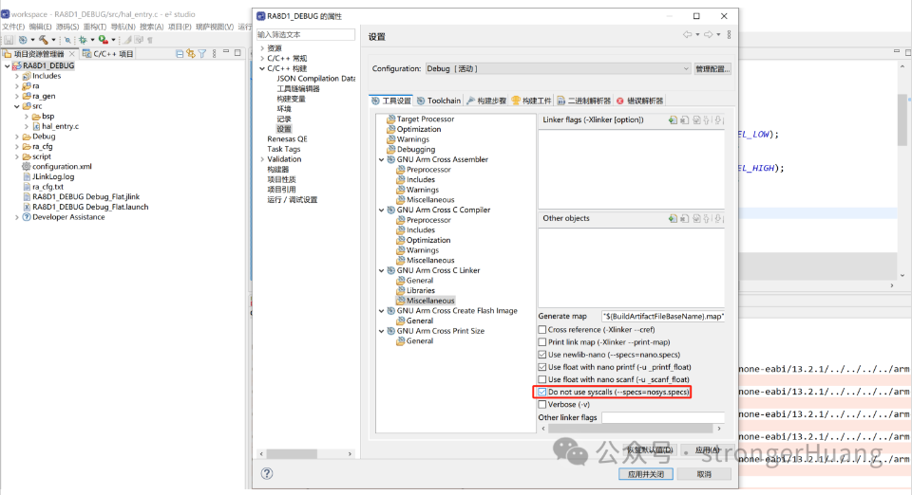Screen dimensions: 912x495
Task: Enable the Verbose (-v) checkbox
Action: pyautogui.click(x=542, y=405)
